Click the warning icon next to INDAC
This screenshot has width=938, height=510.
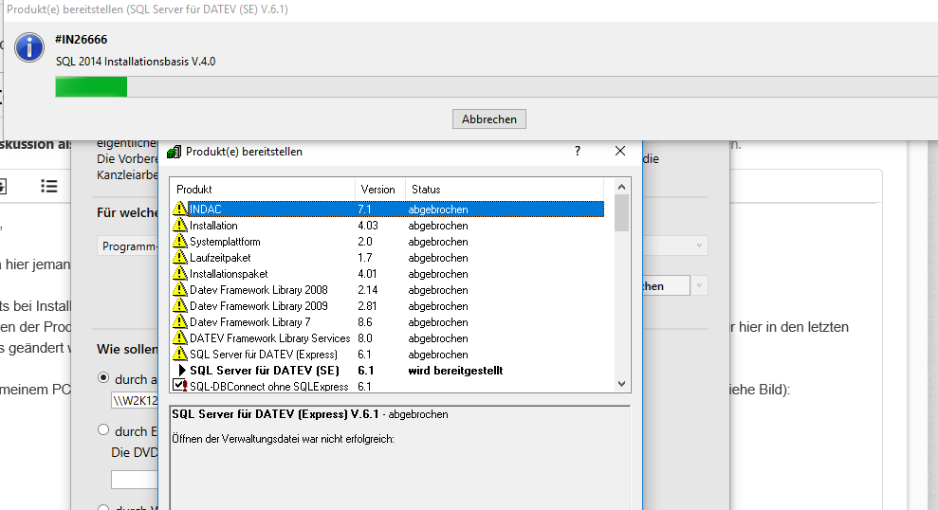(x=179, y=209)
